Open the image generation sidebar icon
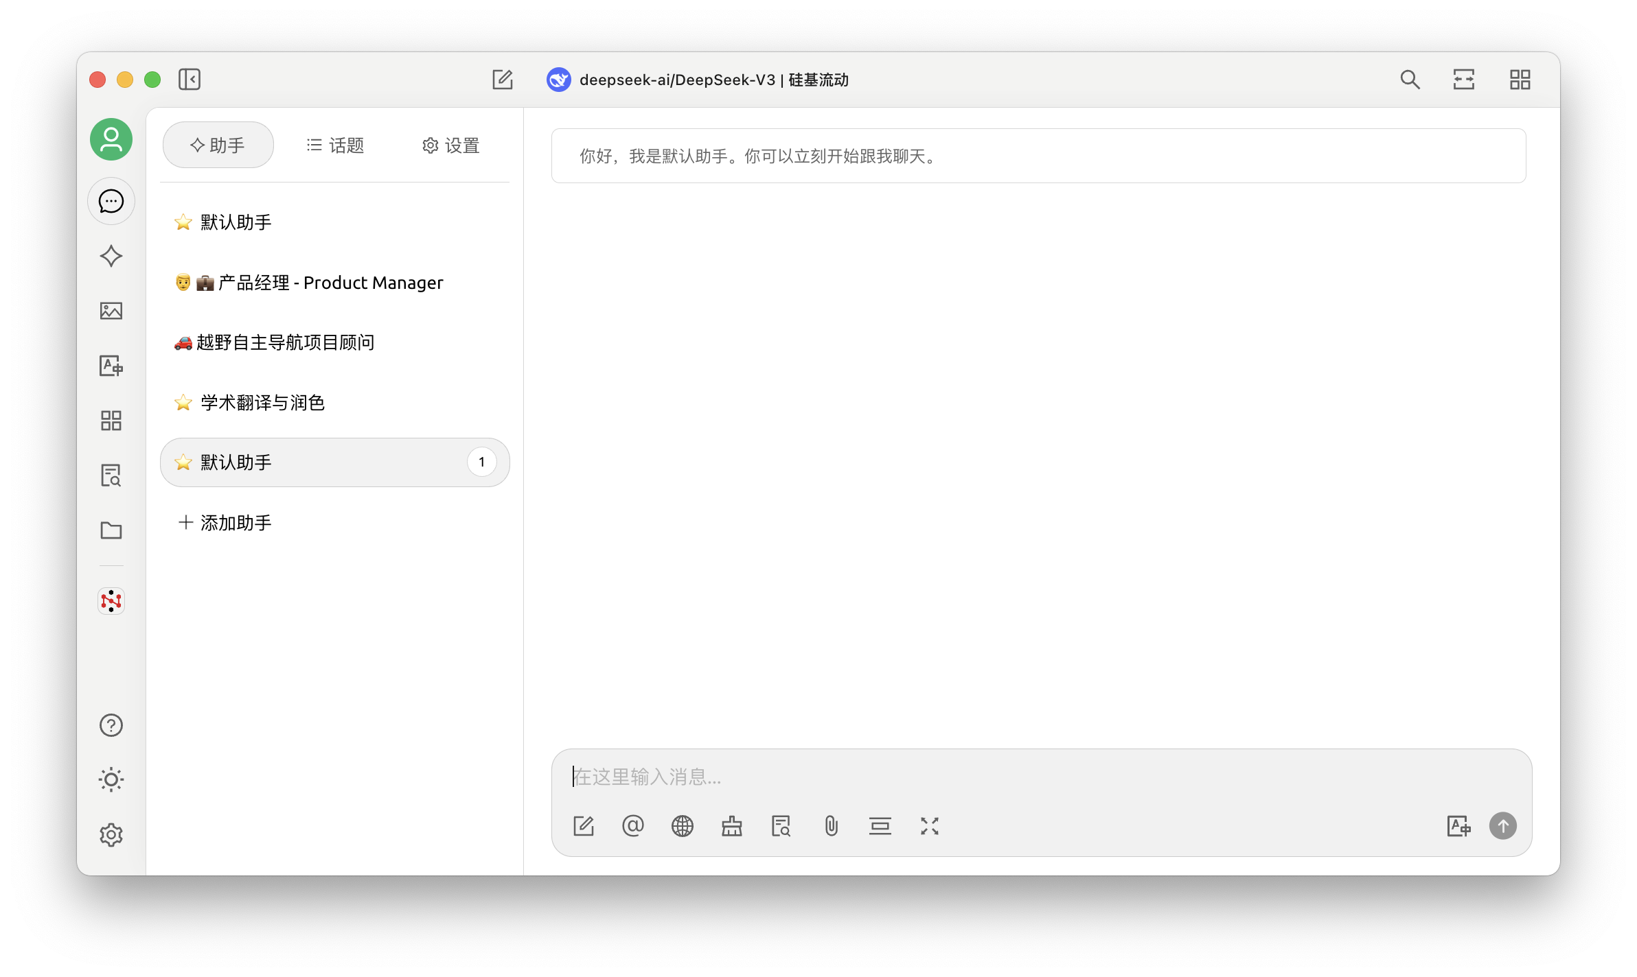The width and height of the screenshot is (1637, 977). [111, 311]
